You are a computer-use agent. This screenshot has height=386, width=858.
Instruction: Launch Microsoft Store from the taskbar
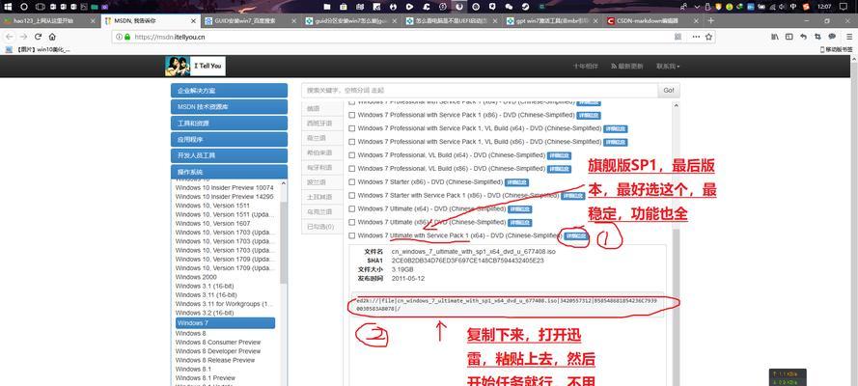[344, 7]
